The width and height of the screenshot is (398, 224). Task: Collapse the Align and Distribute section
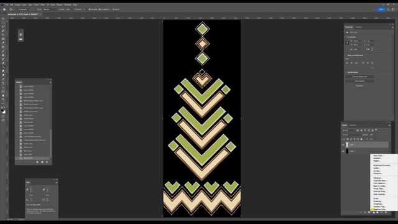(346, 55)
